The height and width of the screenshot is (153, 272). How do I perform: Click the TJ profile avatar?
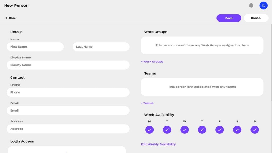[x=263, y=5]
